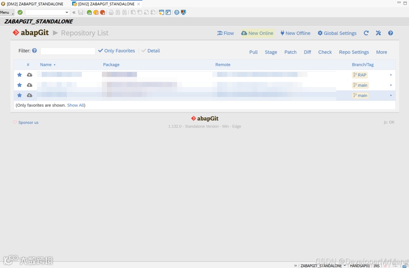The width and height of the screenshot is (409, 268).
Task: Click the Find binoculars icon
Action: [x=118, y=12]
